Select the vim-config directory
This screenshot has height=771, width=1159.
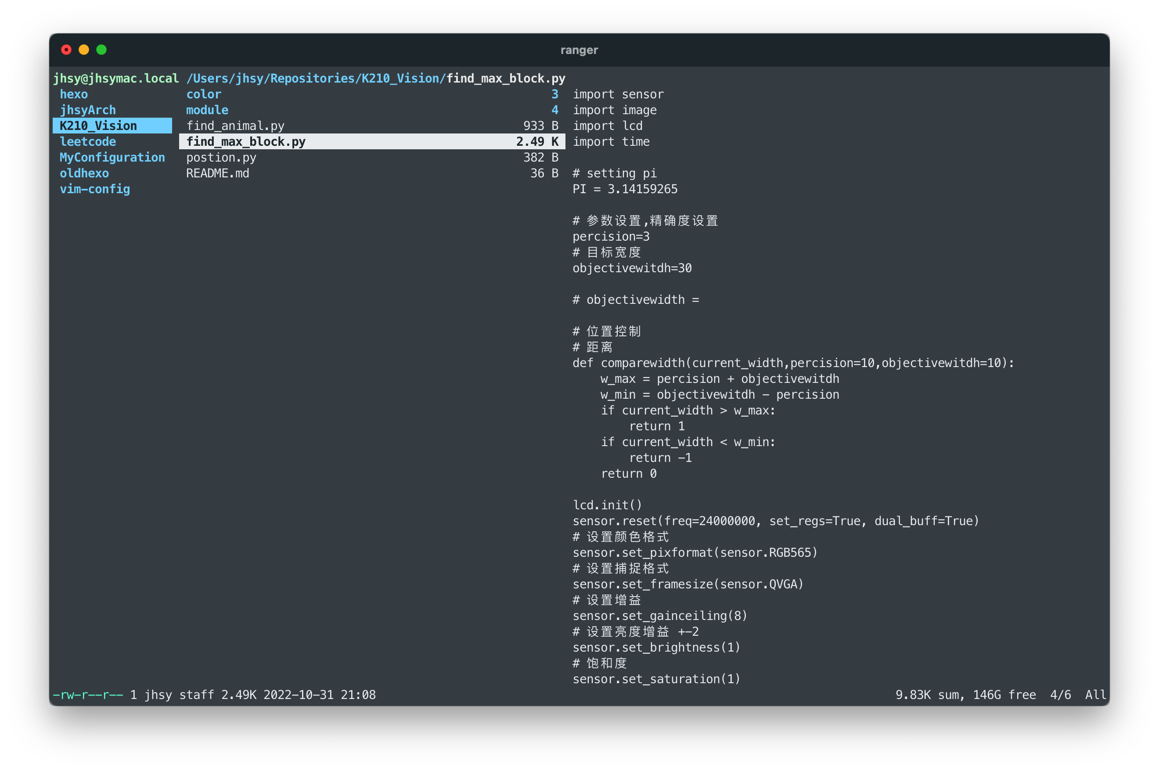tap(94, 189)
